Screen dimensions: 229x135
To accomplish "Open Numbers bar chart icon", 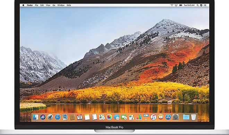I will coord(138,117).
